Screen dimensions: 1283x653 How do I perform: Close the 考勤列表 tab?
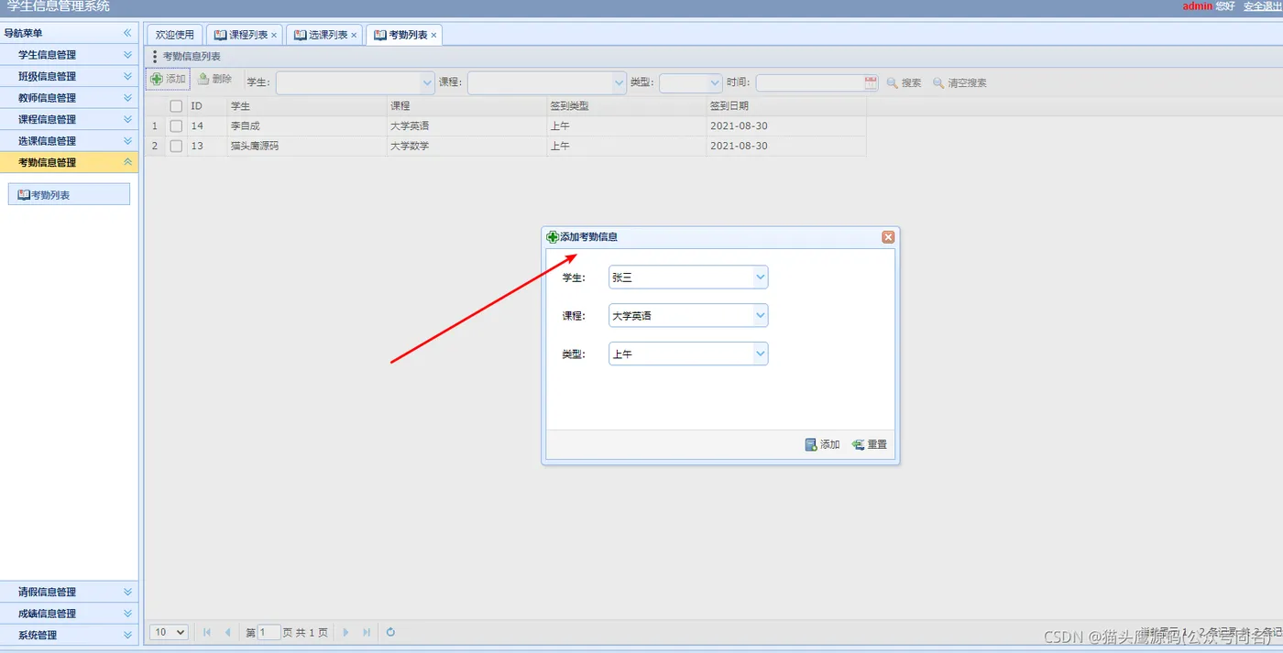coord(433,36)
